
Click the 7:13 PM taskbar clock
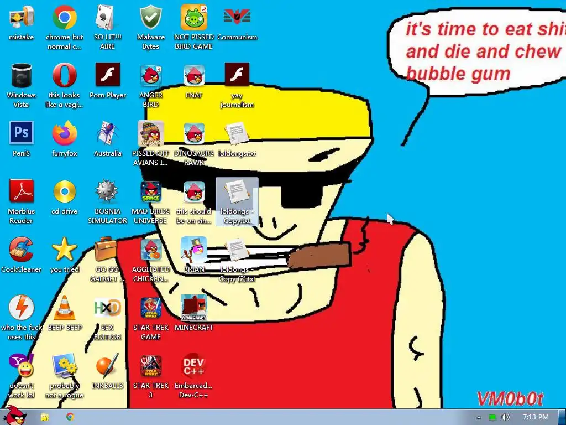click(x=536, y=417)
